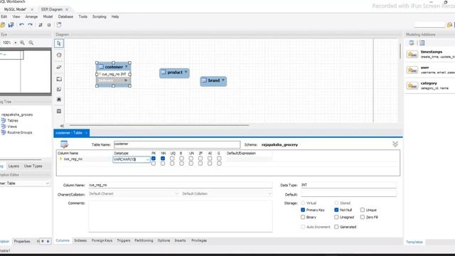
Task: Click the search icon near top-right field
Action: point(449,25)
